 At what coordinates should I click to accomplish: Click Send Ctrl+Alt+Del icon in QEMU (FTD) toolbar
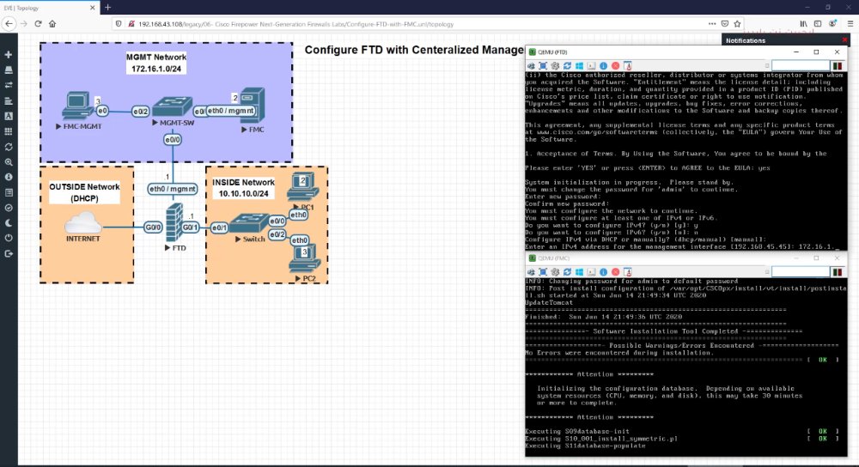tap(531, 66)
